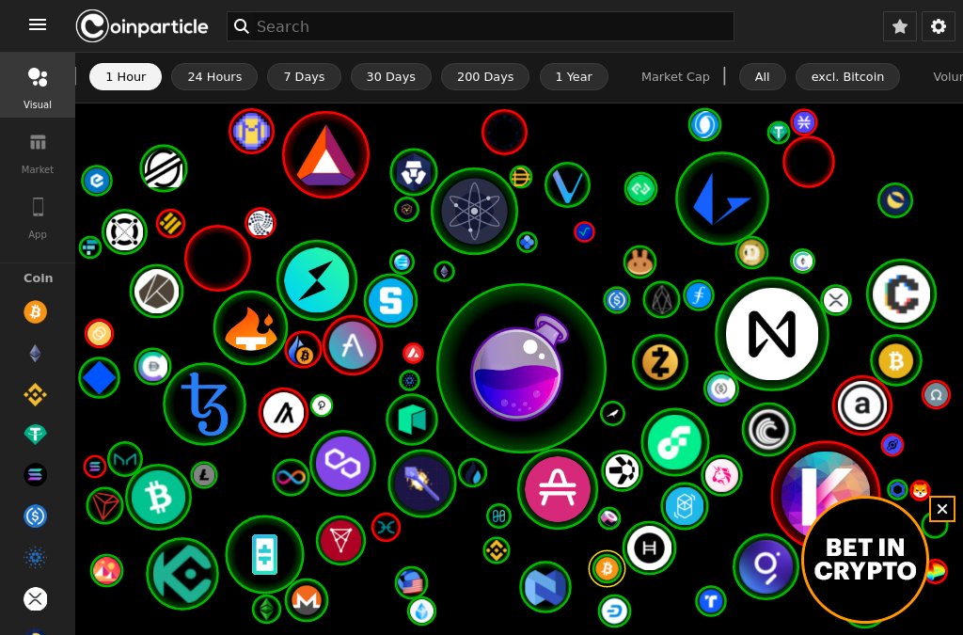Image resolution: width=963 pixels, height=635 pixels.
Task: Click the NEAR Protocol bubble
Action: coord(772,334)
